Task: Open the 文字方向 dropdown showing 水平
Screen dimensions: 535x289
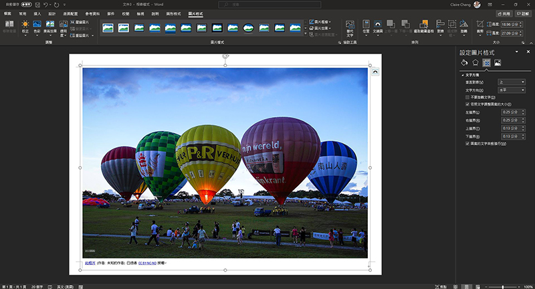Action: point(512,90)
